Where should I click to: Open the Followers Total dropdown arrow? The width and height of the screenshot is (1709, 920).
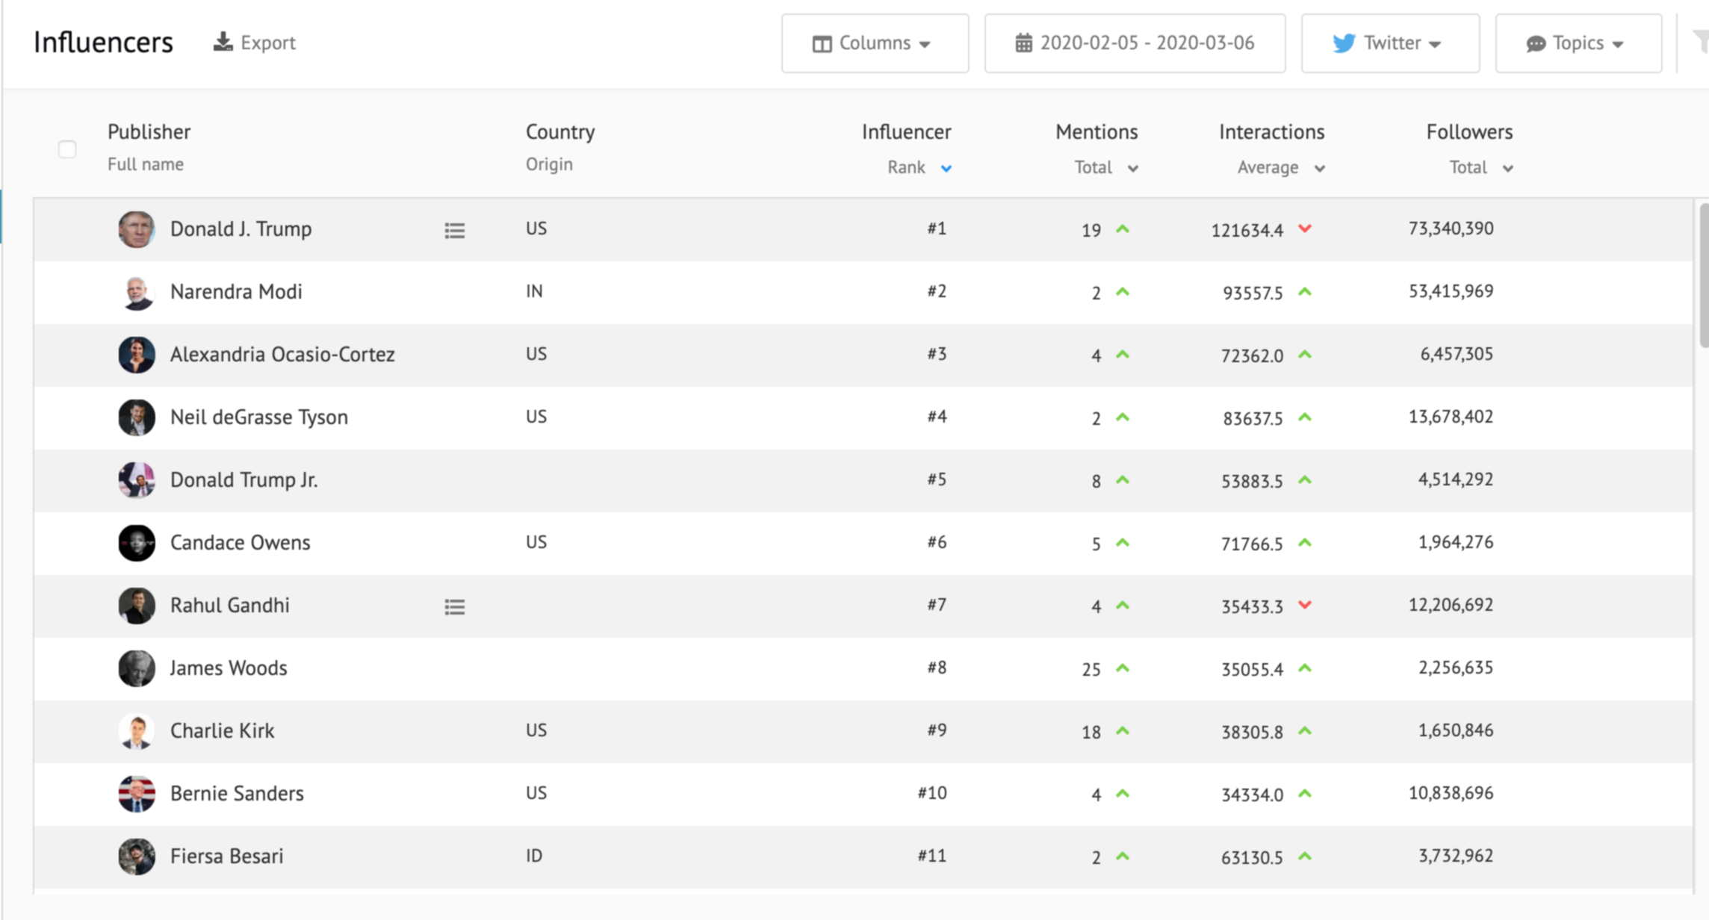click(x=1508, y=169)
